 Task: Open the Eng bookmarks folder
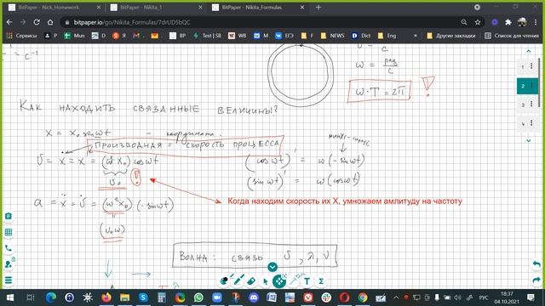387,36
